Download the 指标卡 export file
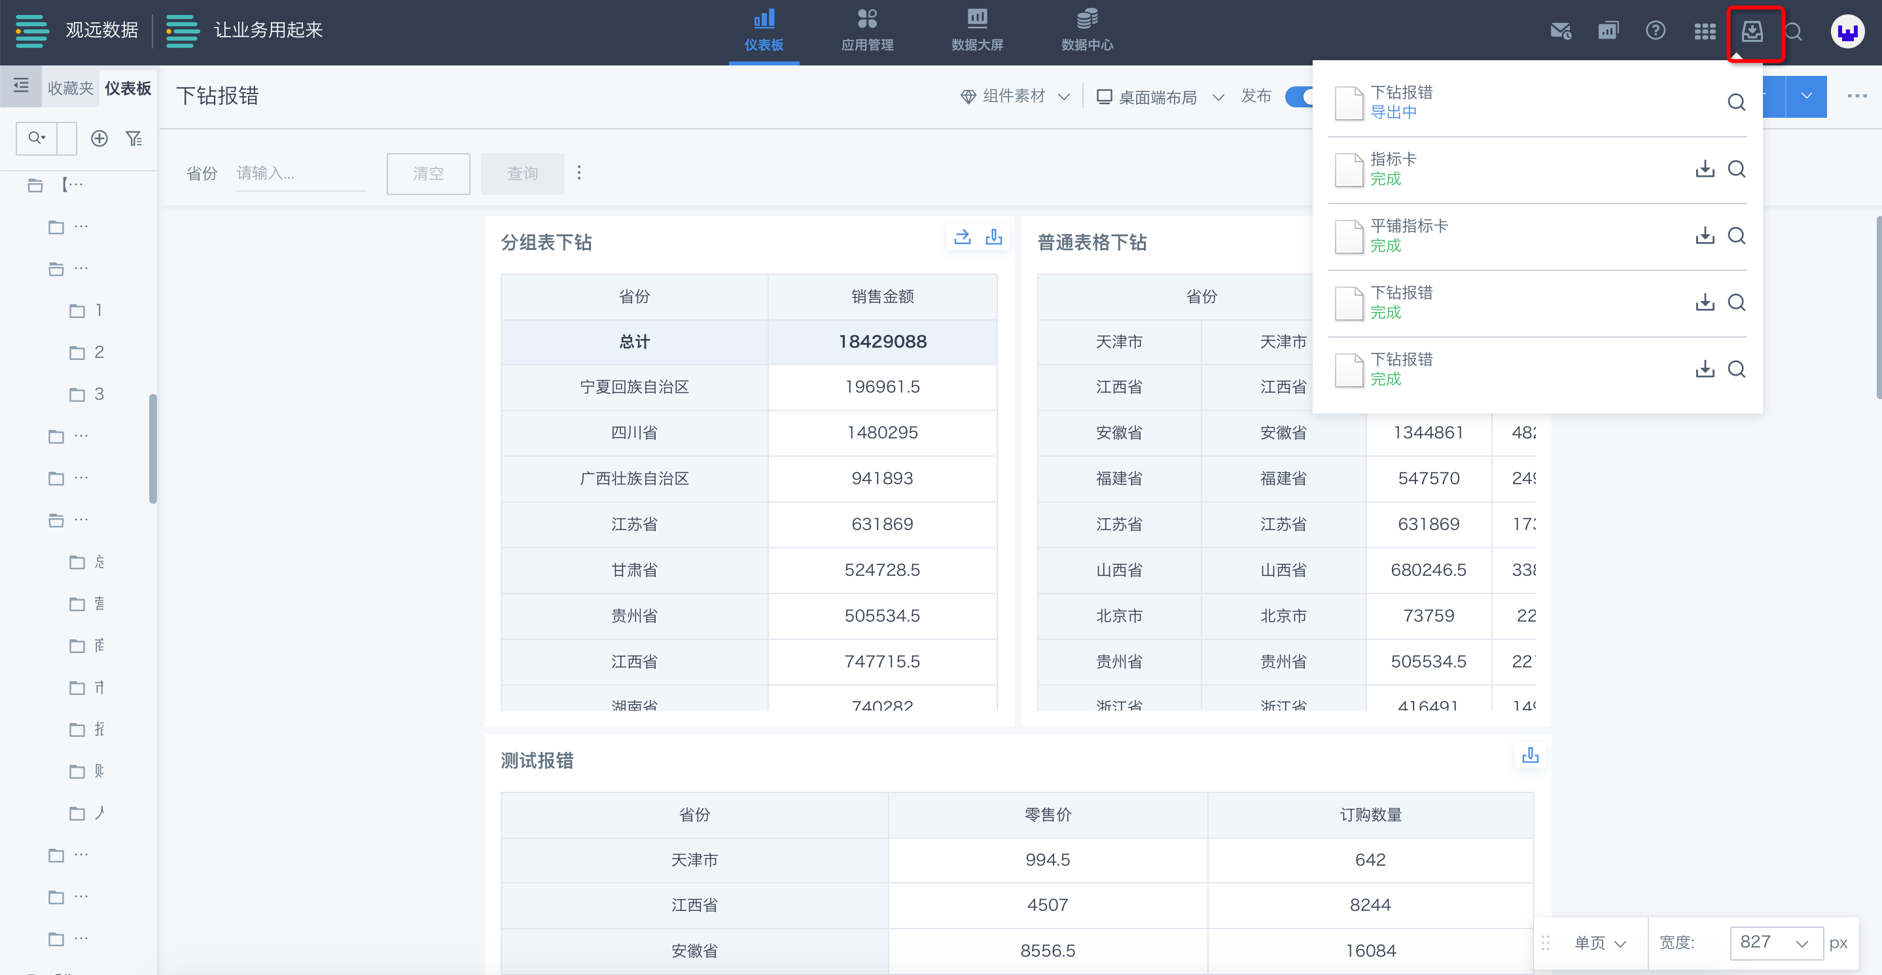This screenshot has height=975, width=1882. (1705, 169)
